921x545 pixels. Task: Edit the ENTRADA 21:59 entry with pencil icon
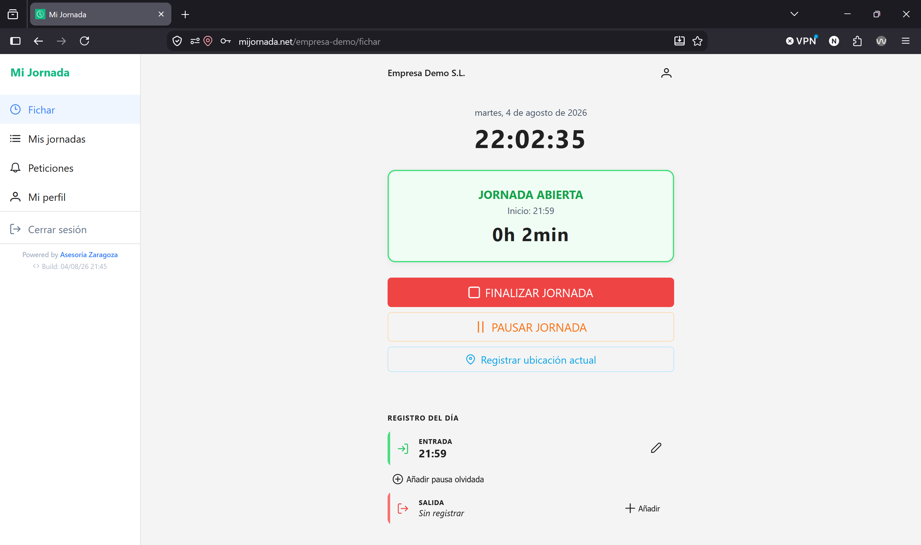[x=656, y=448]
